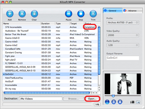Screen dimensions: 145x109
Task: Click the video preview thumbnail
Action: pyautogui.click(x=123, y=84)
